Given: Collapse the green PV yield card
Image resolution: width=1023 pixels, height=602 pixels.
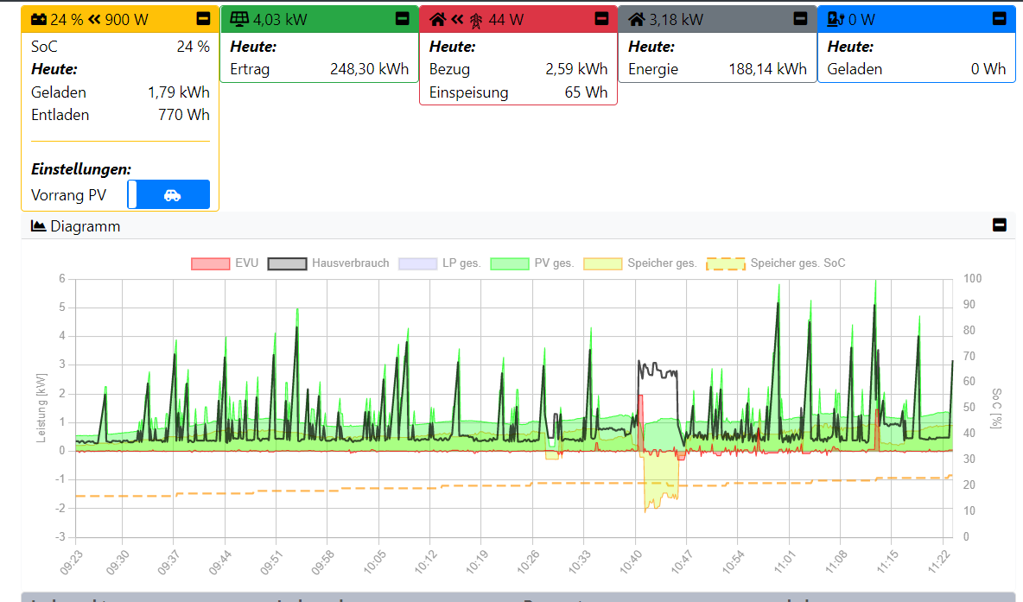Looking at the screenshot, I should [403, 18].
